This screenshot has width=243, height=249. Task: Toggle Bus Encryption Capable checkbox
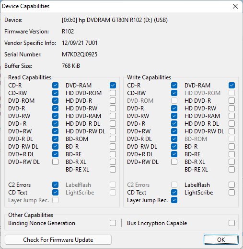coord(231,223)
